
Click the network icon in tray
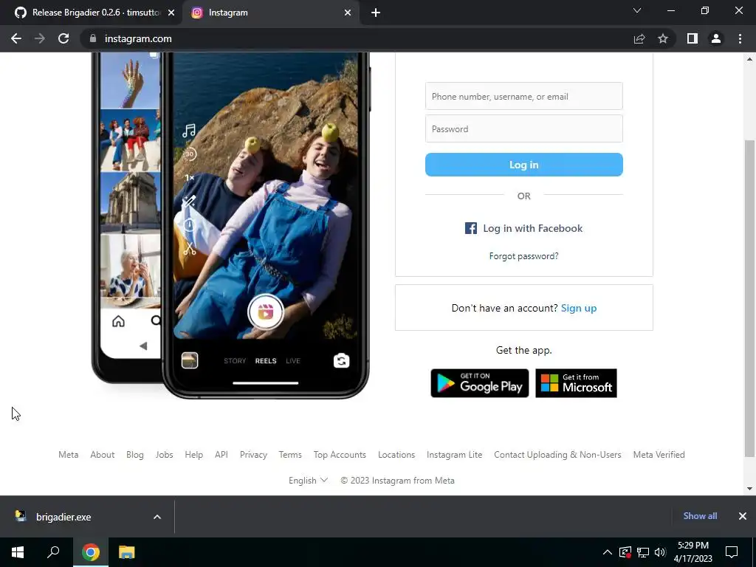tap(643, 552)
